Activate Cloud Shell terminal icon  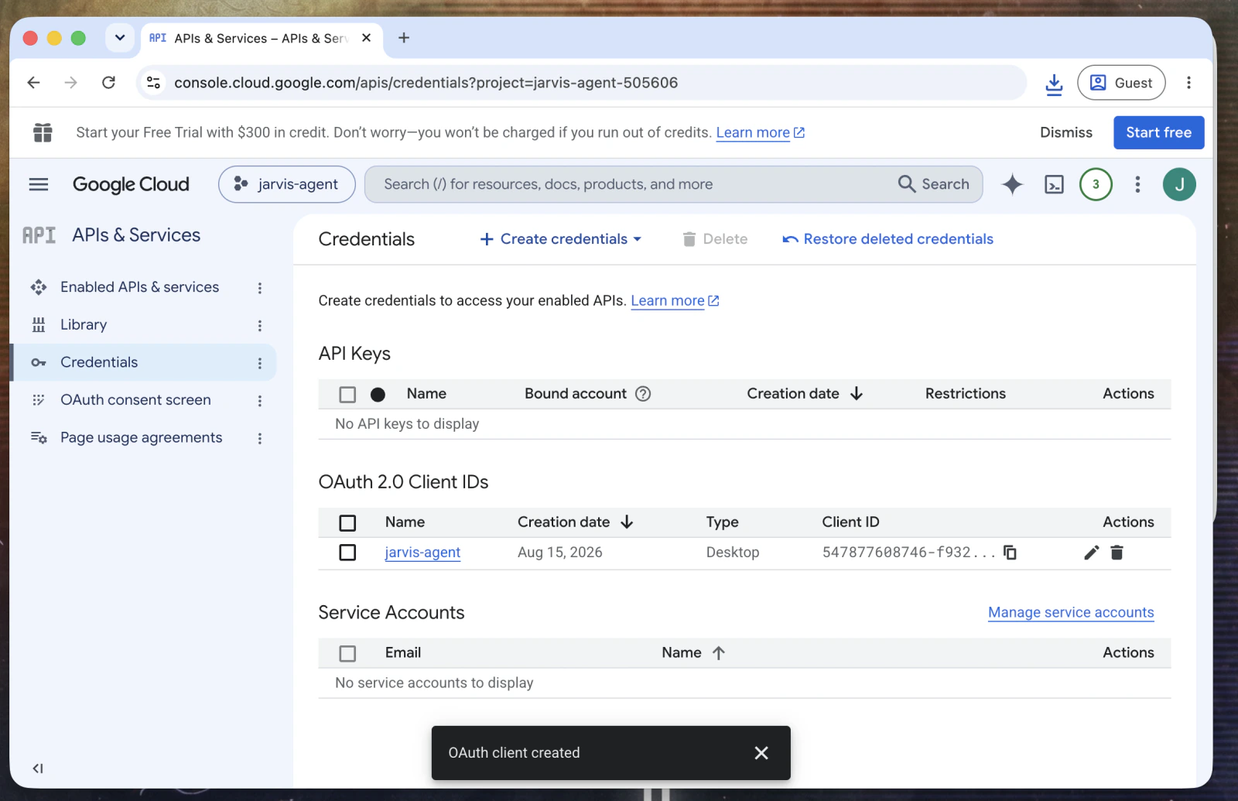click(1054, 184)
